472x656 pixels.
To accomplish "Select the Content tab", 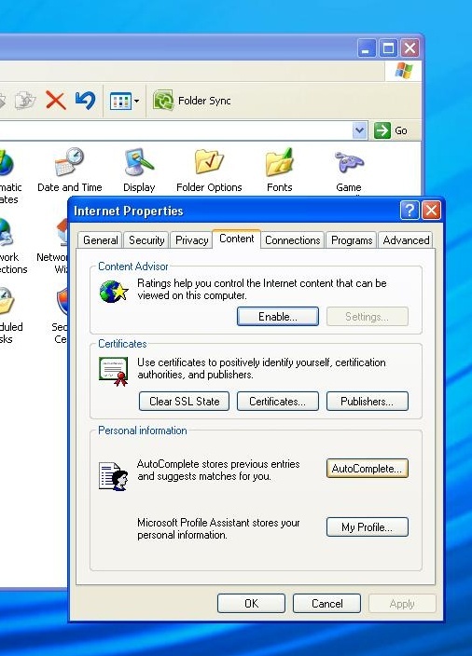I will 237,239.
